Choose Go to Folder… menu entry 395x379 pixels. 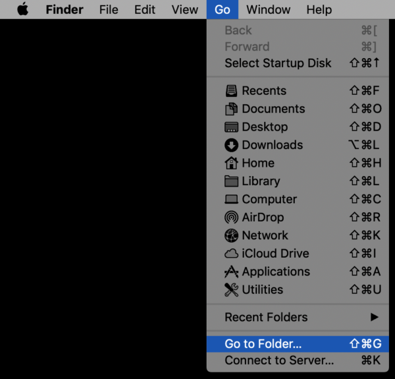298,344
